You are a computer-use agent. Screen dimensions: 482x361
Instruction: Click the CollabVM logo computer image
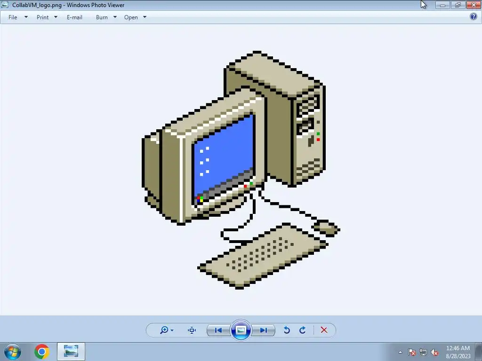pyautogui.click(x=241, y=170)
